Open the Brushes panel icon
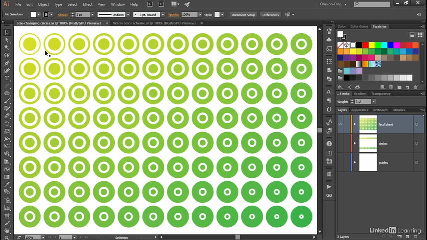 [x=329, y=31]
